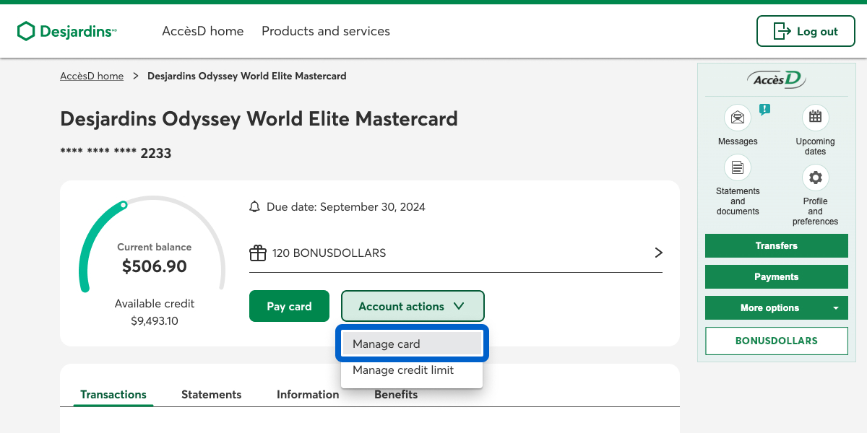Switch to the Statements tab
867x433 pixels.
click(x=211, y=394)
